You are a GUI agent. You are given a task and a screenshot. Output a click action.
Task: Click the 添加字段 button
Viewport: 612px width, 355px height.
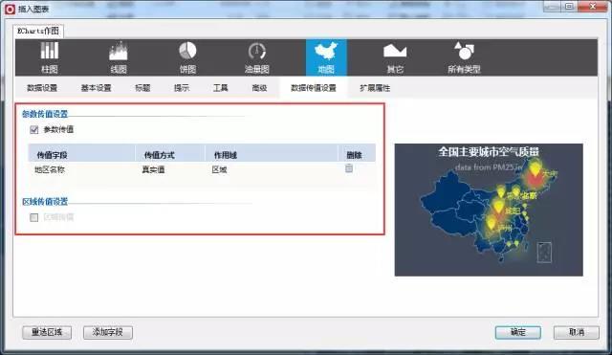108,332
